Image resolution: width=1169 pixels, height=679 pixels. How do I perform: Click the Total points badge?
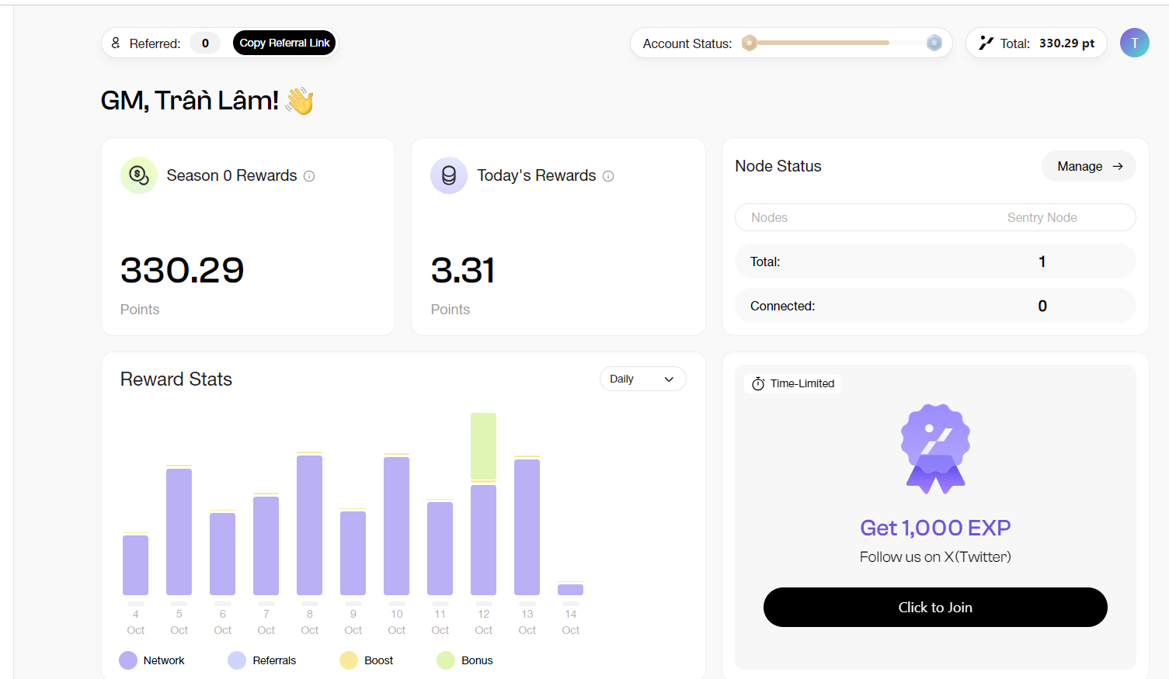[1036, 43]
